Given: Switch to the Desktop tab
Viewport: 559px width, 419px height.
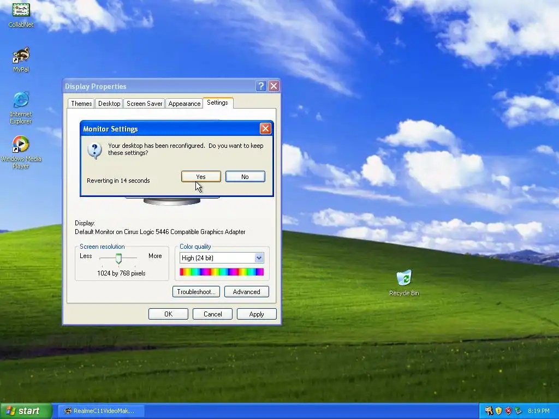Looking at the screenshot, I should [109, 103].
